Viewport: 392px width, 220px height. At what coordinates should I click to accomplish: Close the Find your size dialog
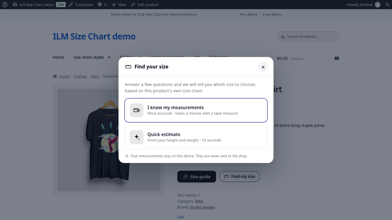(x=263, y=67)
